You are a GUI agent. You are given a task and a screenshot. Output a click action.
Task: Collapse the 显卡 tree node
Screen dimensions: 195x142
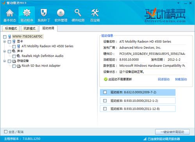tap(5, 41)
